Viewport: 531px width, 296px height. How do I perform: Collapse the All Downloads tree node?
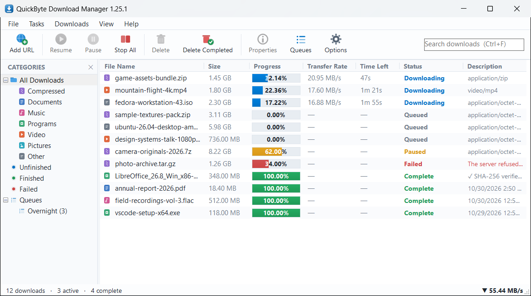click(x=6, y=80)
